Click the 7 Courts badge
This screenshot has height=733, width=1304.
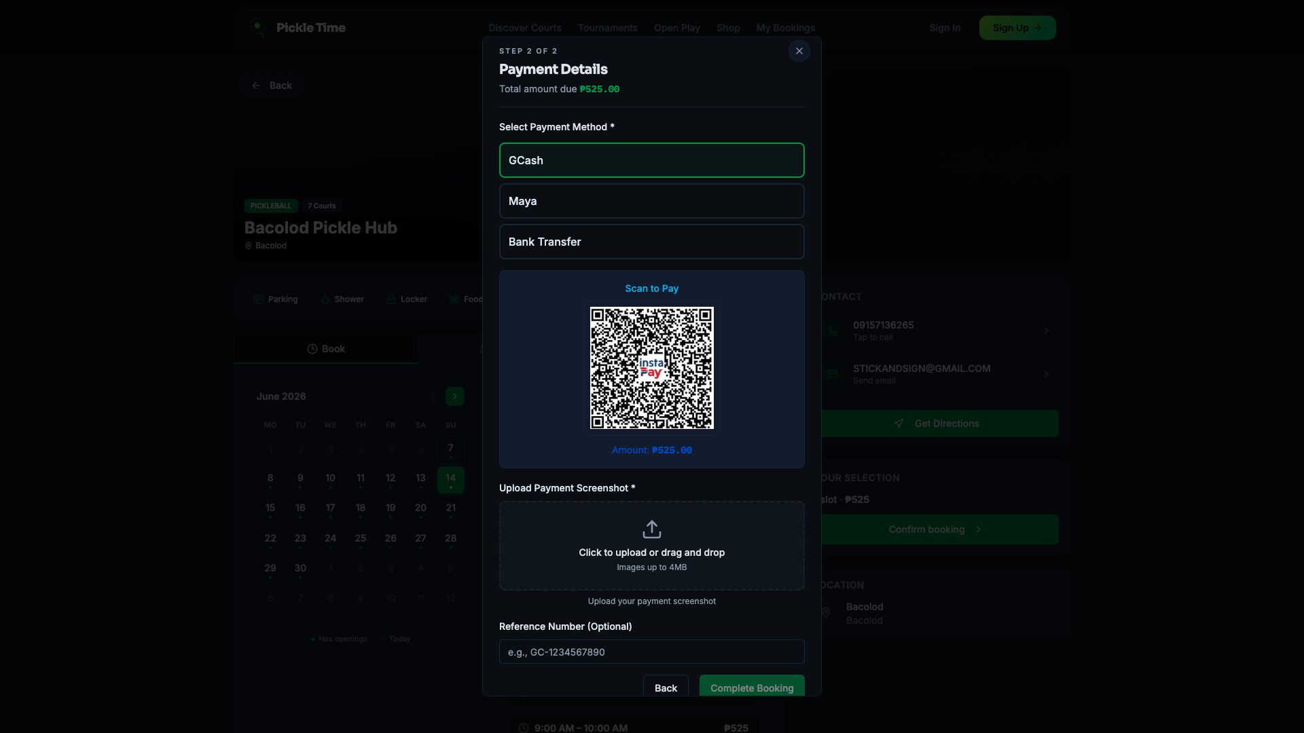point(322,206)
